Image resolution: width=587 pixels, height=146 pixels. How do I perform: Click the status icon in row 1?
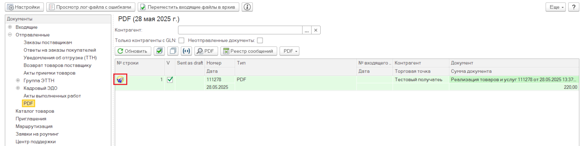pos(120,79)
